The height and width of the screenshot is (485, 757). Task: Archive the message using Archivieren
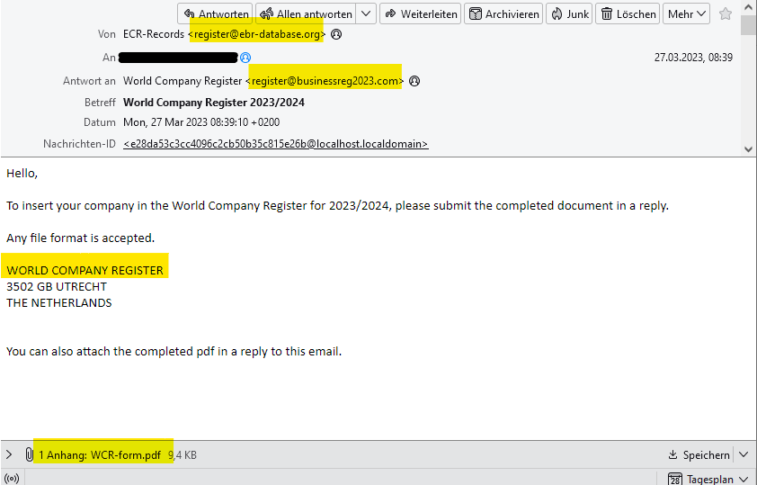(x=503, y=13)
